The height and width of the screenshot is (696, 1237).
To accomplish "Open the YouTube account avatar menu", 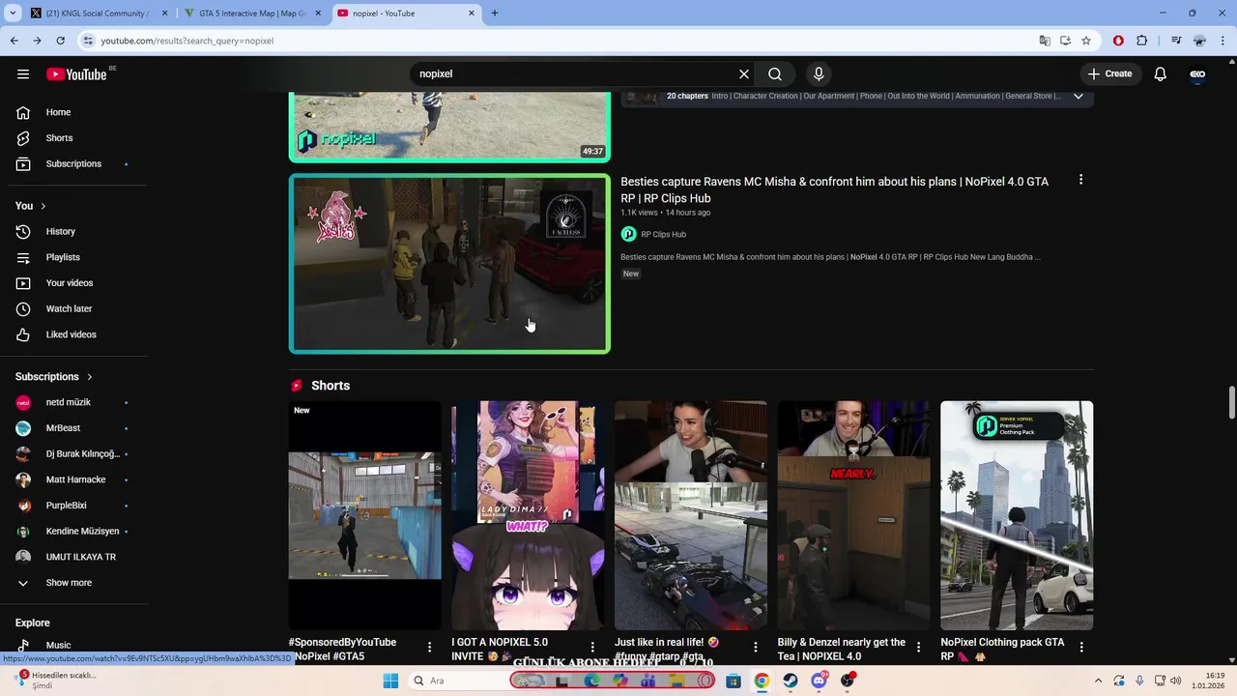I will pos(1197,74).
